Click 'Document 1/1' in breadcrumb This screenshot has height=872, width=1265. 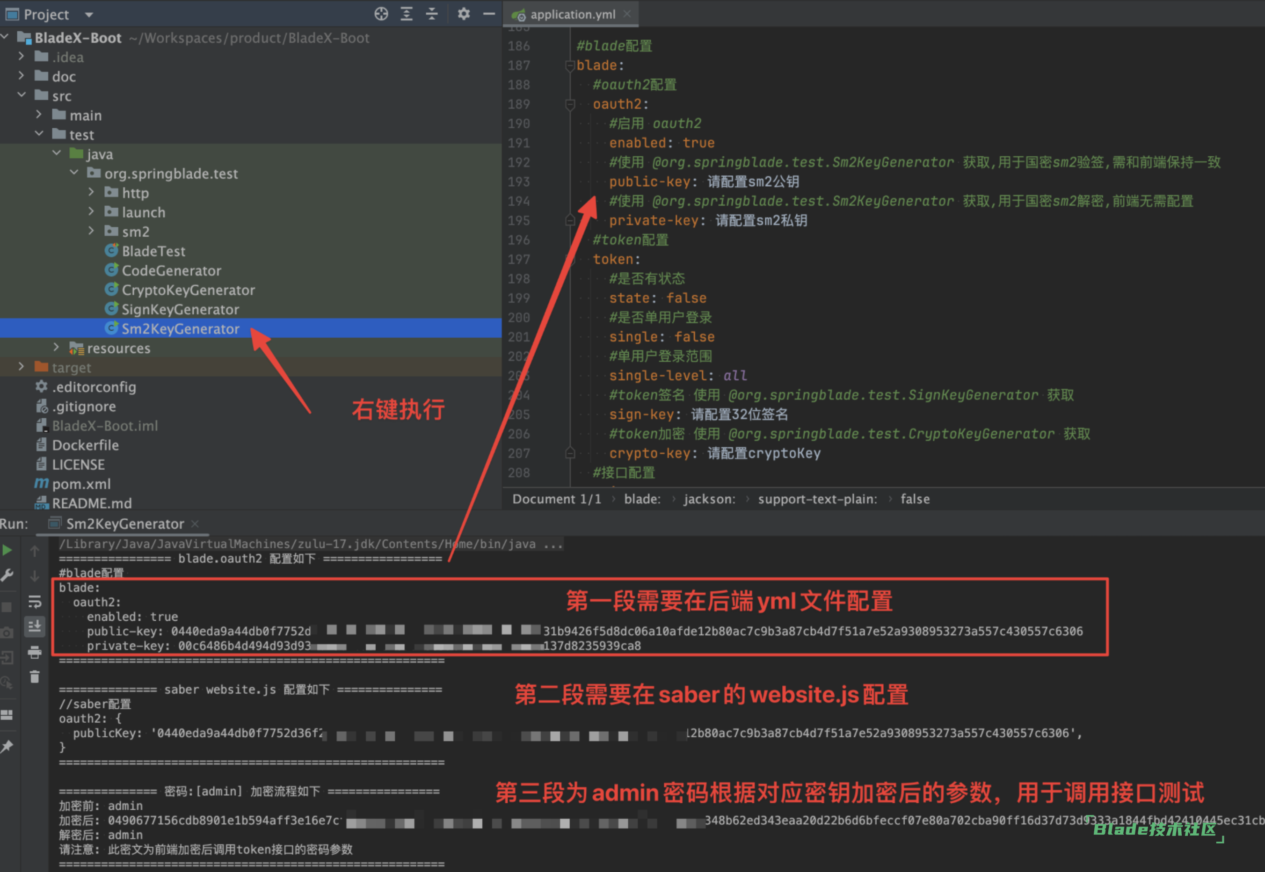(x=556, y=499)
